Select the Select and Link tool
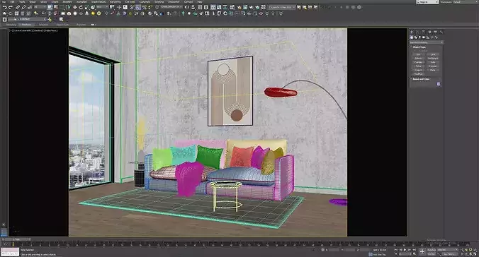Image resolution: width=479 pixels, height=257 pixels. click(x=18, y=7)
